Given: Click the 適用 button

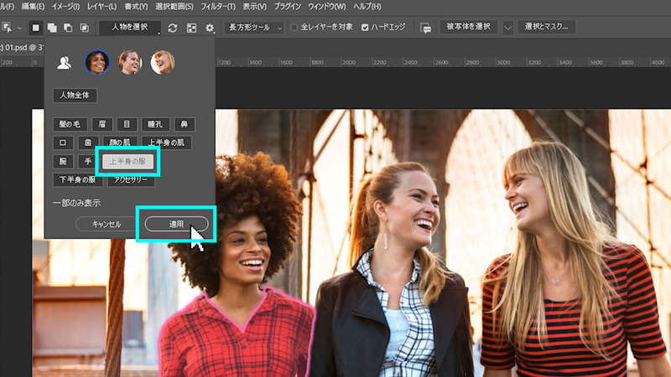Looking at the screenshot, I should click(x=176, y=224).
